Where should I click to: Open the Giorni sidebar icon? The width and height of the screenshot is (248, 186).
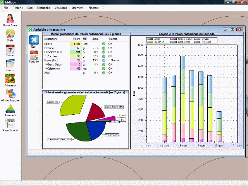[10, 64]
